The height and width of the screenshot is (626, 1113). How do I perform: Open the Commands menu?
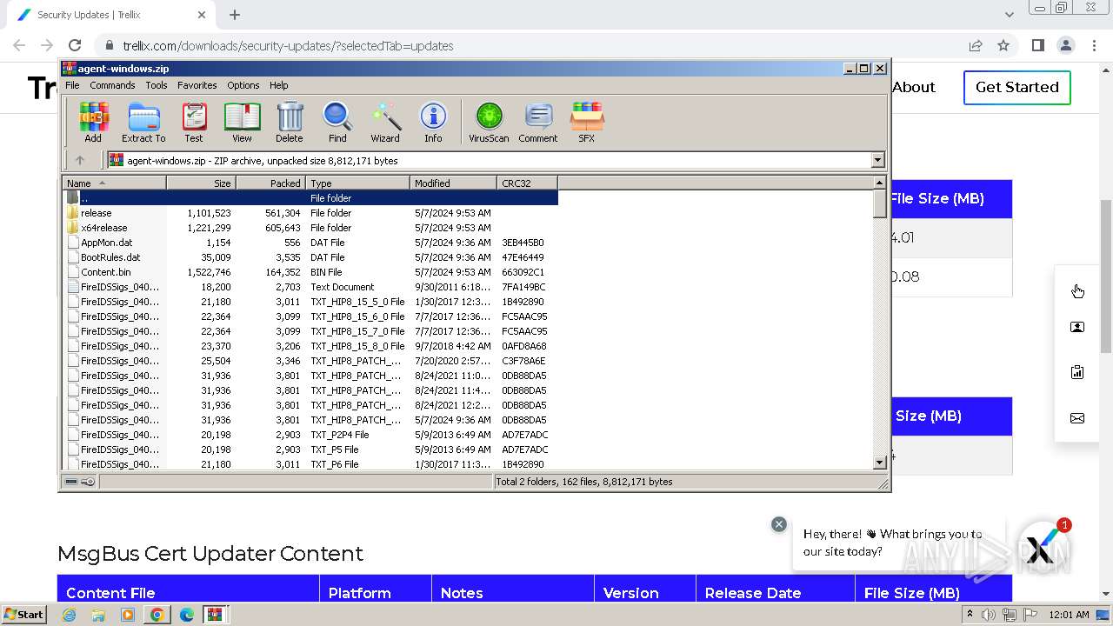tap(112, 85)
